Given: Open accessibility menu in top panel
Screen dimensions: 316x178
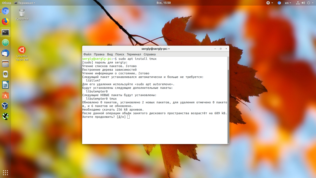Looking at the screenshot, I should pos(269,3).
